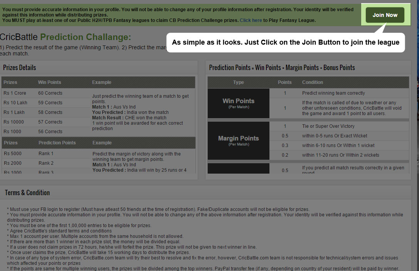Select 'Predict winning team correctly' condition
This screenshot has height=271, width=419.
[x=333, y=93]
